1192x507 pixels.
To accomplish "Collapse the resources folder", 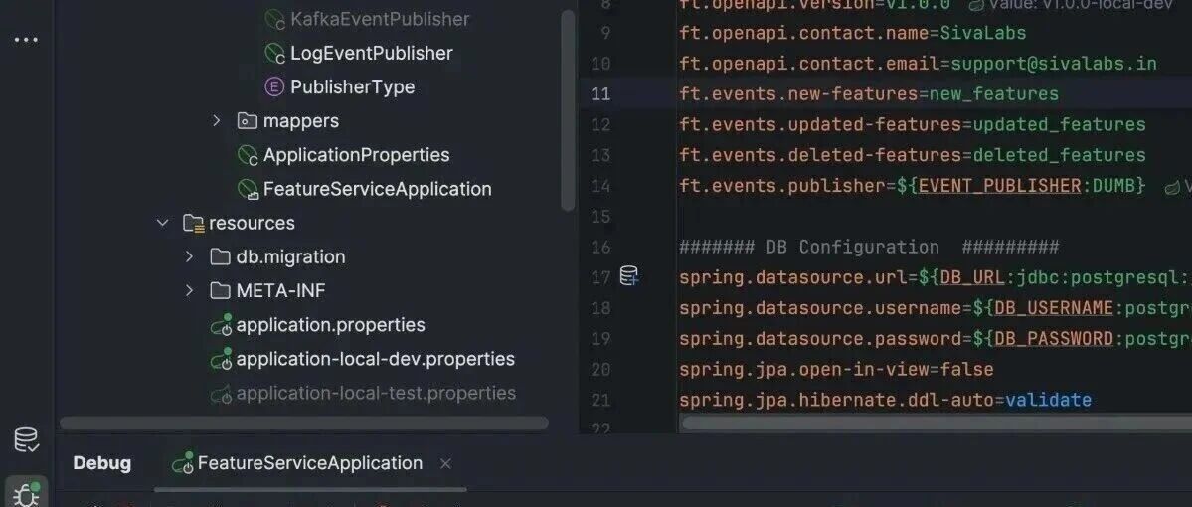I will (x=162, y=223).
